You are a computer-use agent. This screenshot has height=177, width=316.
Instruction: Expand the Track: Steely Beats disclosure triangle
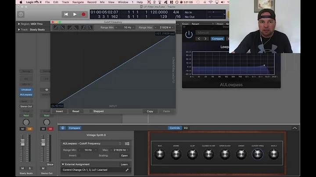tap(19, 29)
